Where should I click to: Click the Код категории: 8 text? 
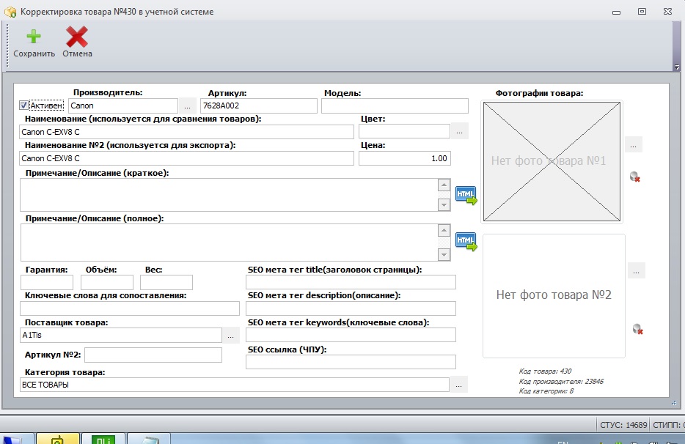(x=546, y=391)
